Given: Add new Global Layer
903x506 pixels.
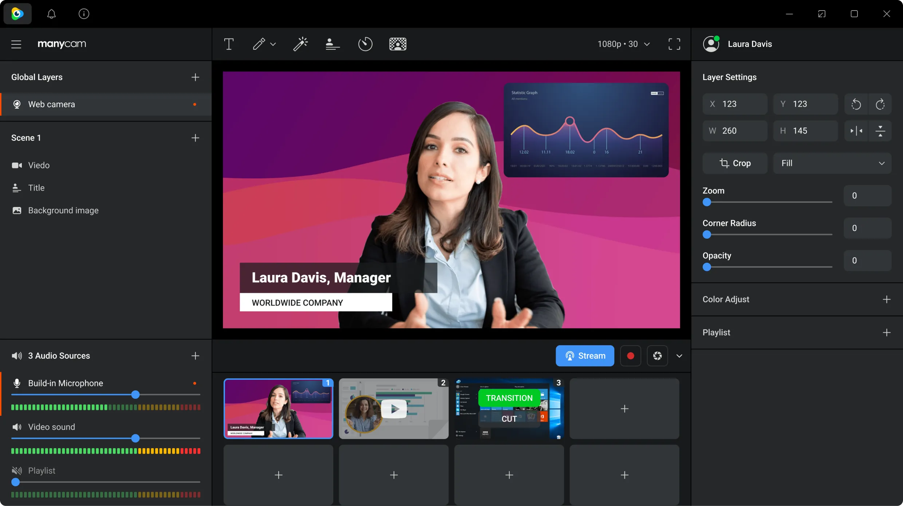Looking at the screenshot, I should pyautogui.click(x=195, y=77).
